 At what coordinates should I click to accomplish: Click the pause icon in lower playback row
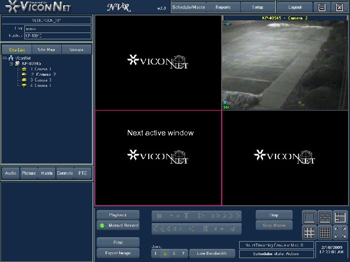coord(206,229)
